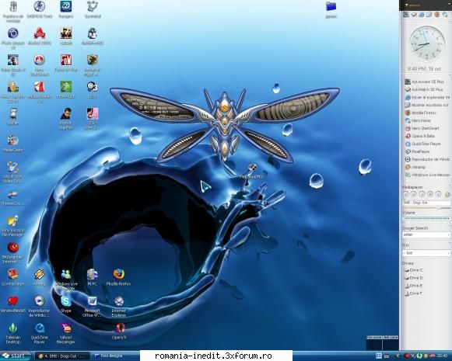Open the Papelera de reciclaje desktop icon
This screenshot has width=452, height=361.
click(x=13, y=11)
